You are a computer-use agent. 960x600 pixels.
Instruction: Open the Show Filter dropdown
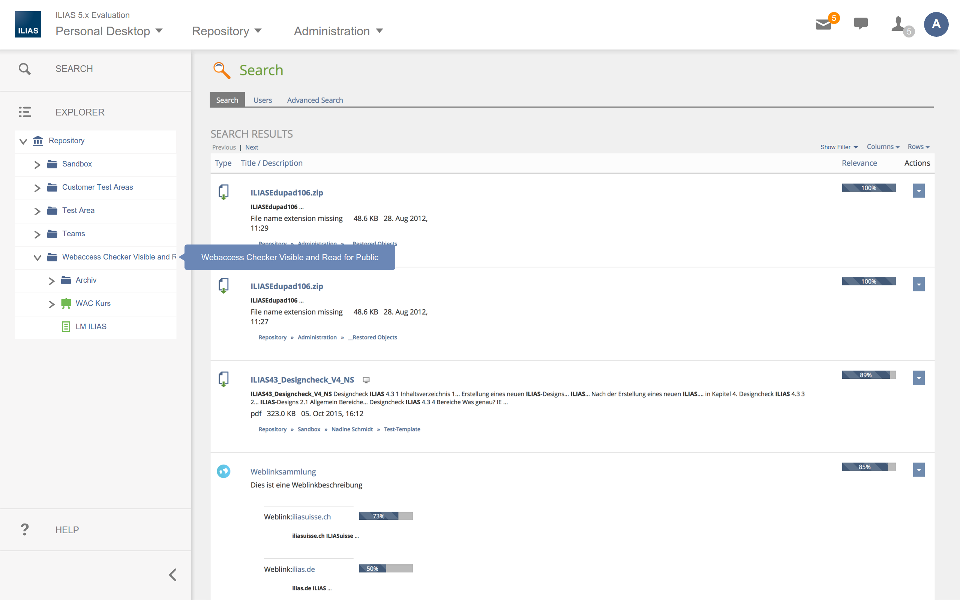click(838, 147)
